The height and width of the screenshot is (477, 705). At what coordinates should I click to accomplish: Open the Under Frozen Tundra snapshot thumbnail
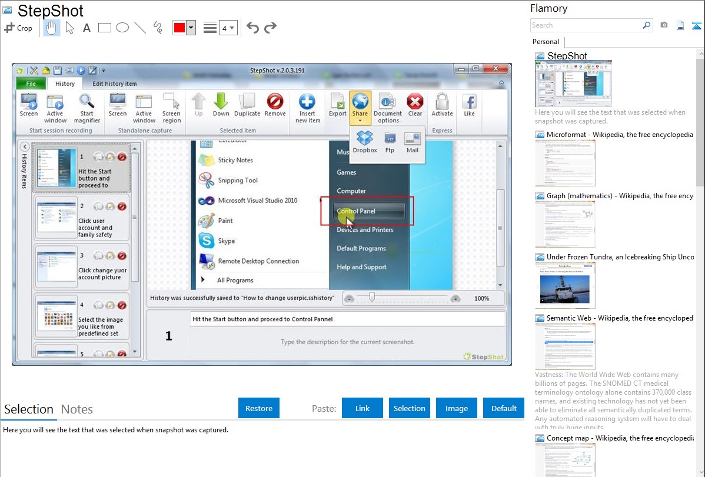click(565, 285)
